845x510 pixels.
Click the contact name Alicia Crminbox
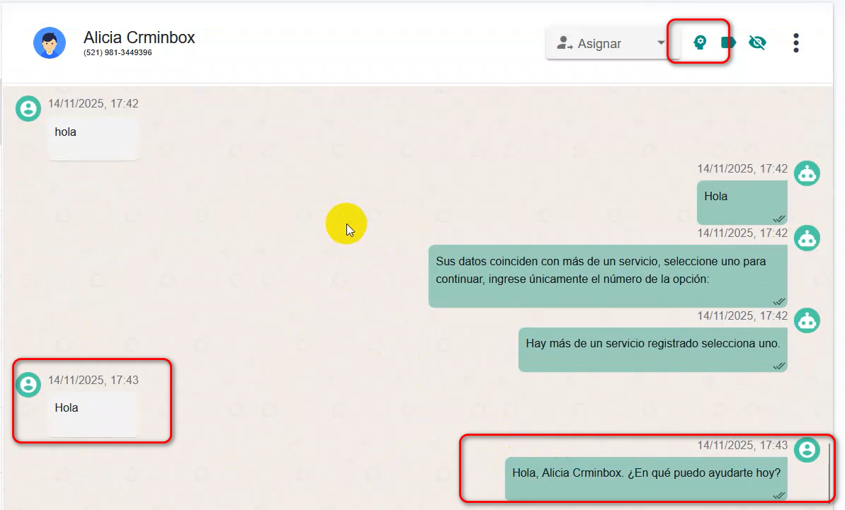(x=139, y=37)
